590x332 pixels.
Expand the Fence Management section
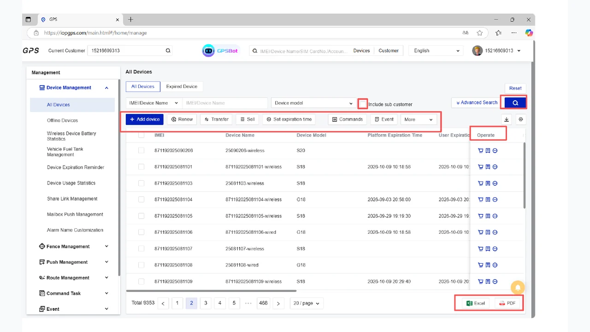click(x=106, y=246)
